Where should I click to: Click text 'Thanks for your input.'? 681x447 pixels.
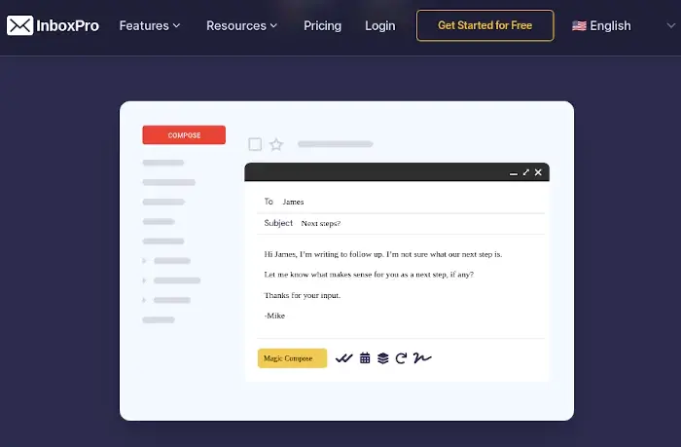303,295
